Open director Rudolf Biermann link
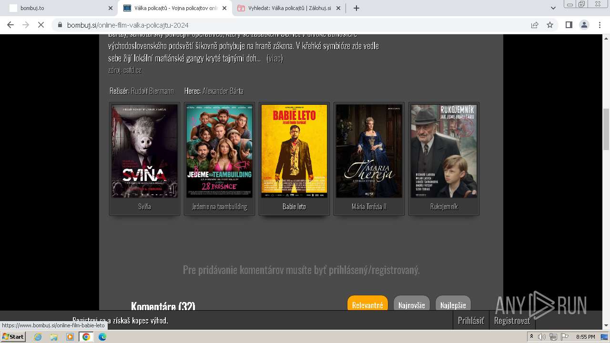 tap(152, 91)
